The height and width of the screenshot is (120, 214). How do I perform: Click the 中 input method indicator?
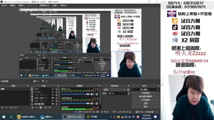(x=133, y=117)
